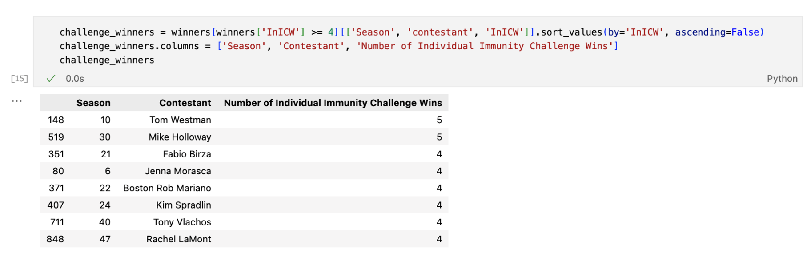Click the Tony Vlachos contestant cell
This screenshot has height=269, width=811.
(182, 222)
